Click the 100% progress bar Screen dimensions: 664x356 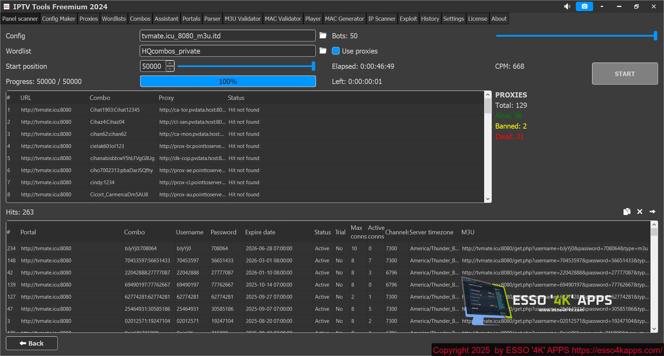(x=228, y=81)
